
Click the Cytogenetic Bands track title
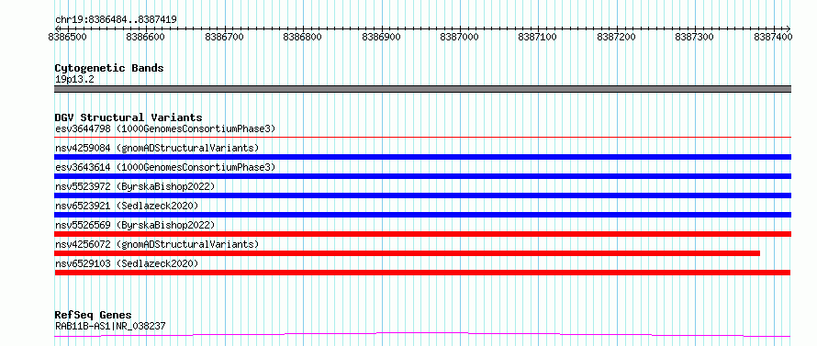[x=109, y=68]
